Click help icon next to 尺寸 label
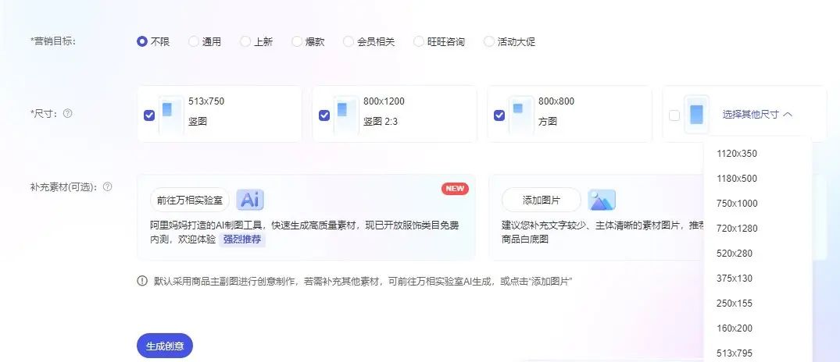This screenshot has height=362, width=840. (67, 113)
